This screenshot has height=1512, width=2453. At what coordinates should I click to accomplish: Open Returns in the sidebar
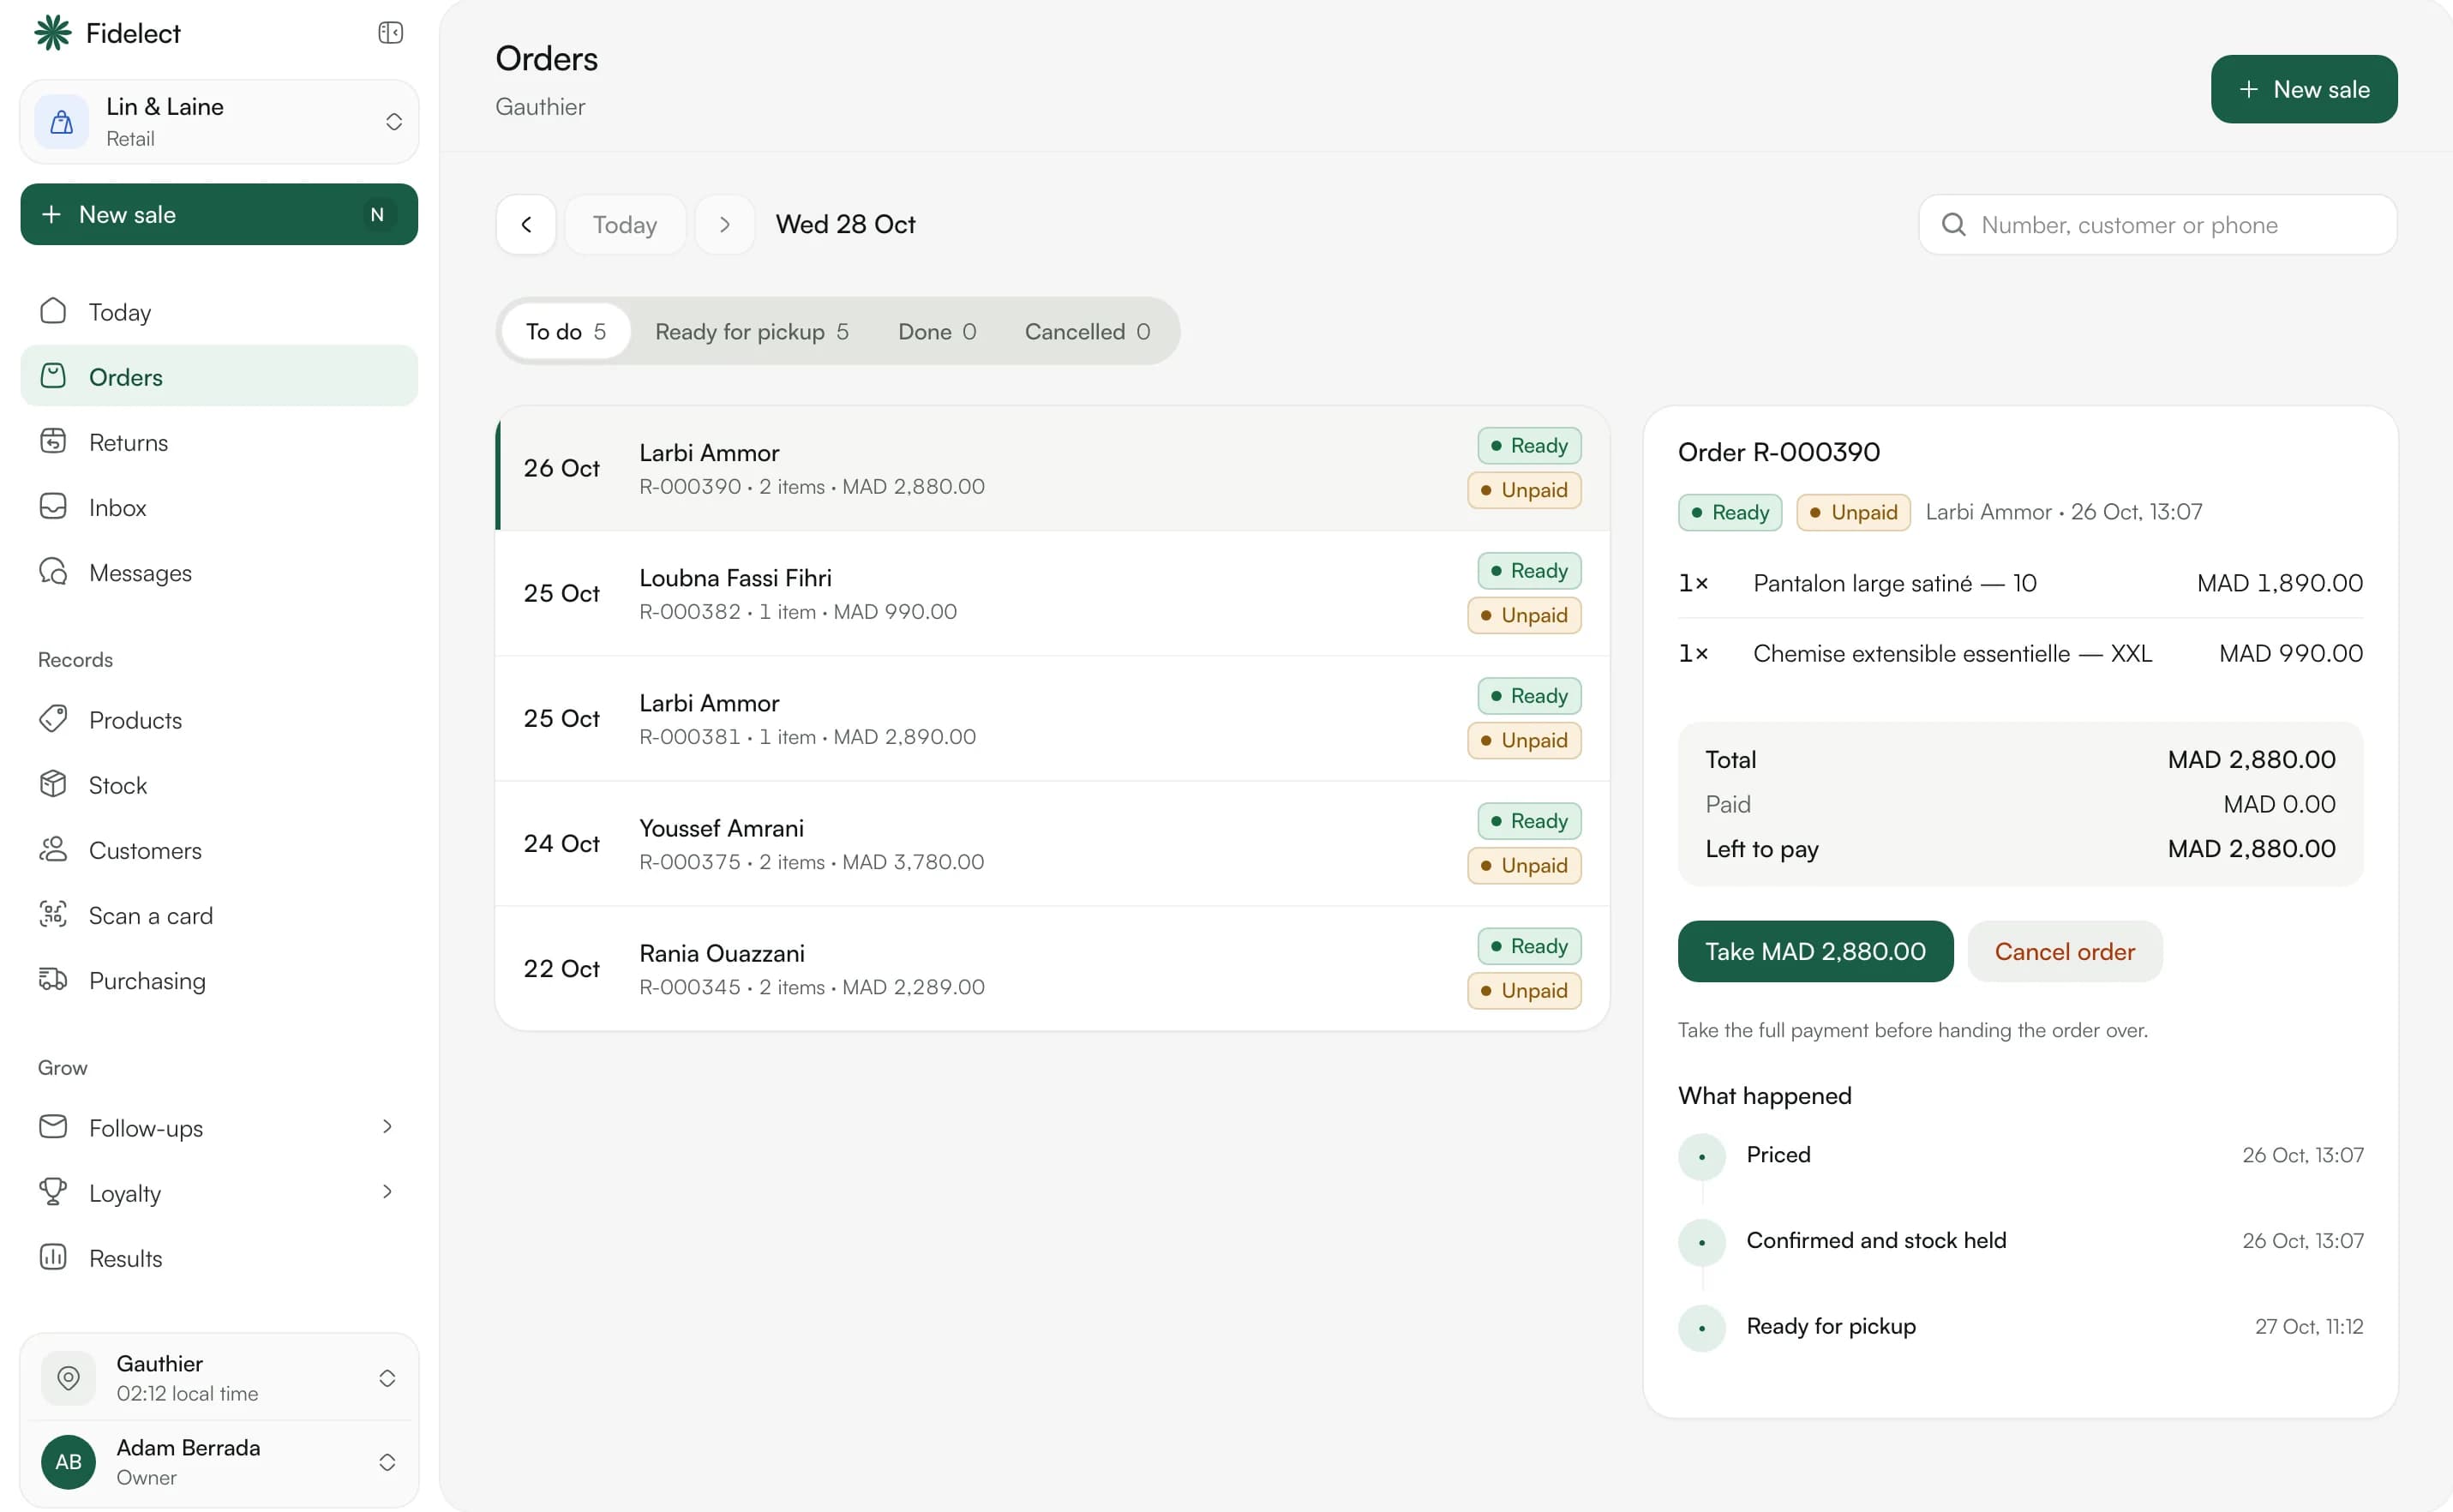coord(219,441)
